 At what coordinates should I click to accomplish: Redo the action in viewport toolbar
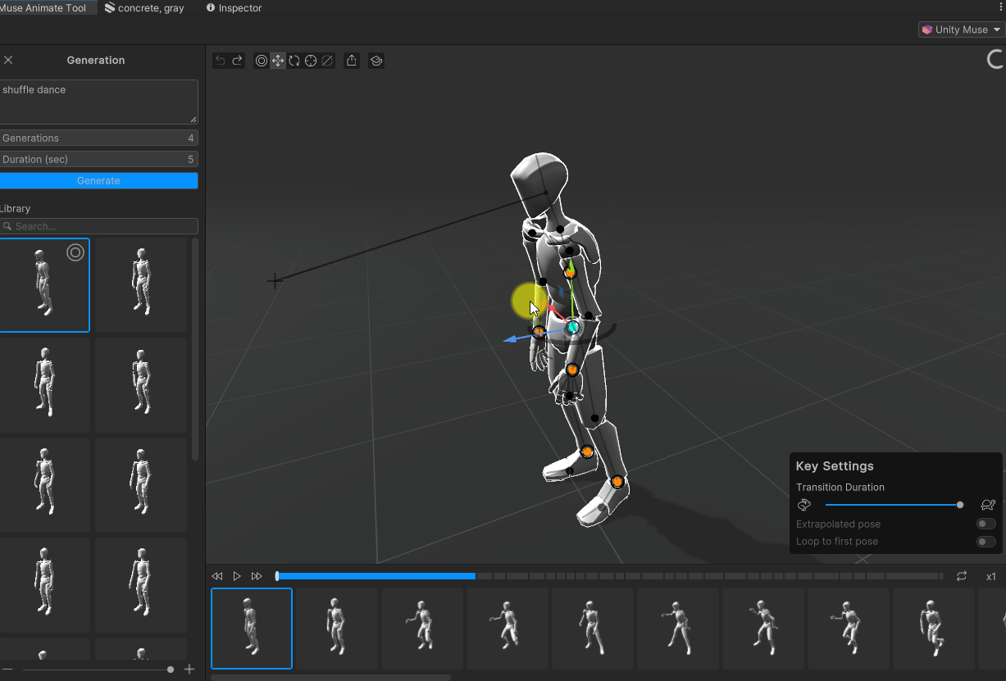(x=237, y=61)
